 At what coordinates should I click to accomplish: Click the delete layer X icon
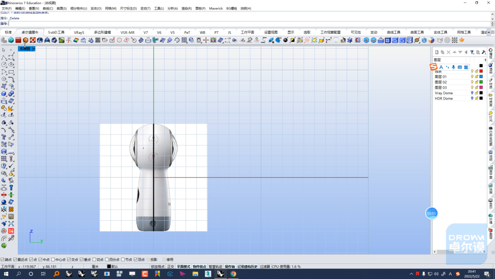449,52
